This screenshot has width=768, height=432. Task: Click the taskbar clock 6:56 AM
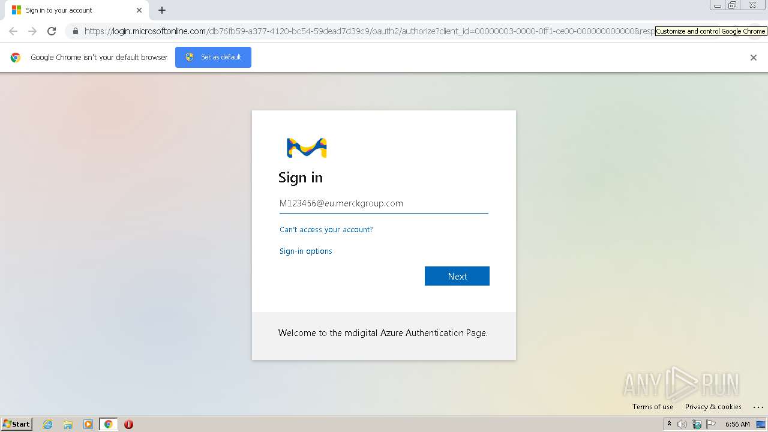pos(737,424)
